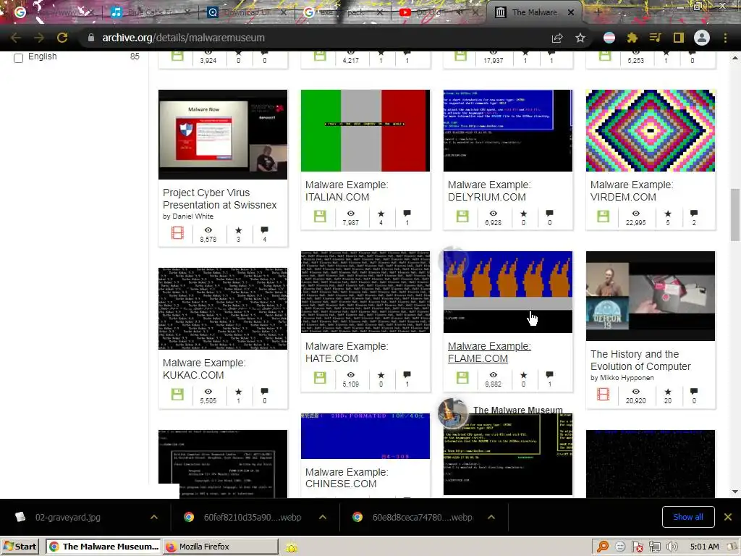Open the Windows Start button

20,547
